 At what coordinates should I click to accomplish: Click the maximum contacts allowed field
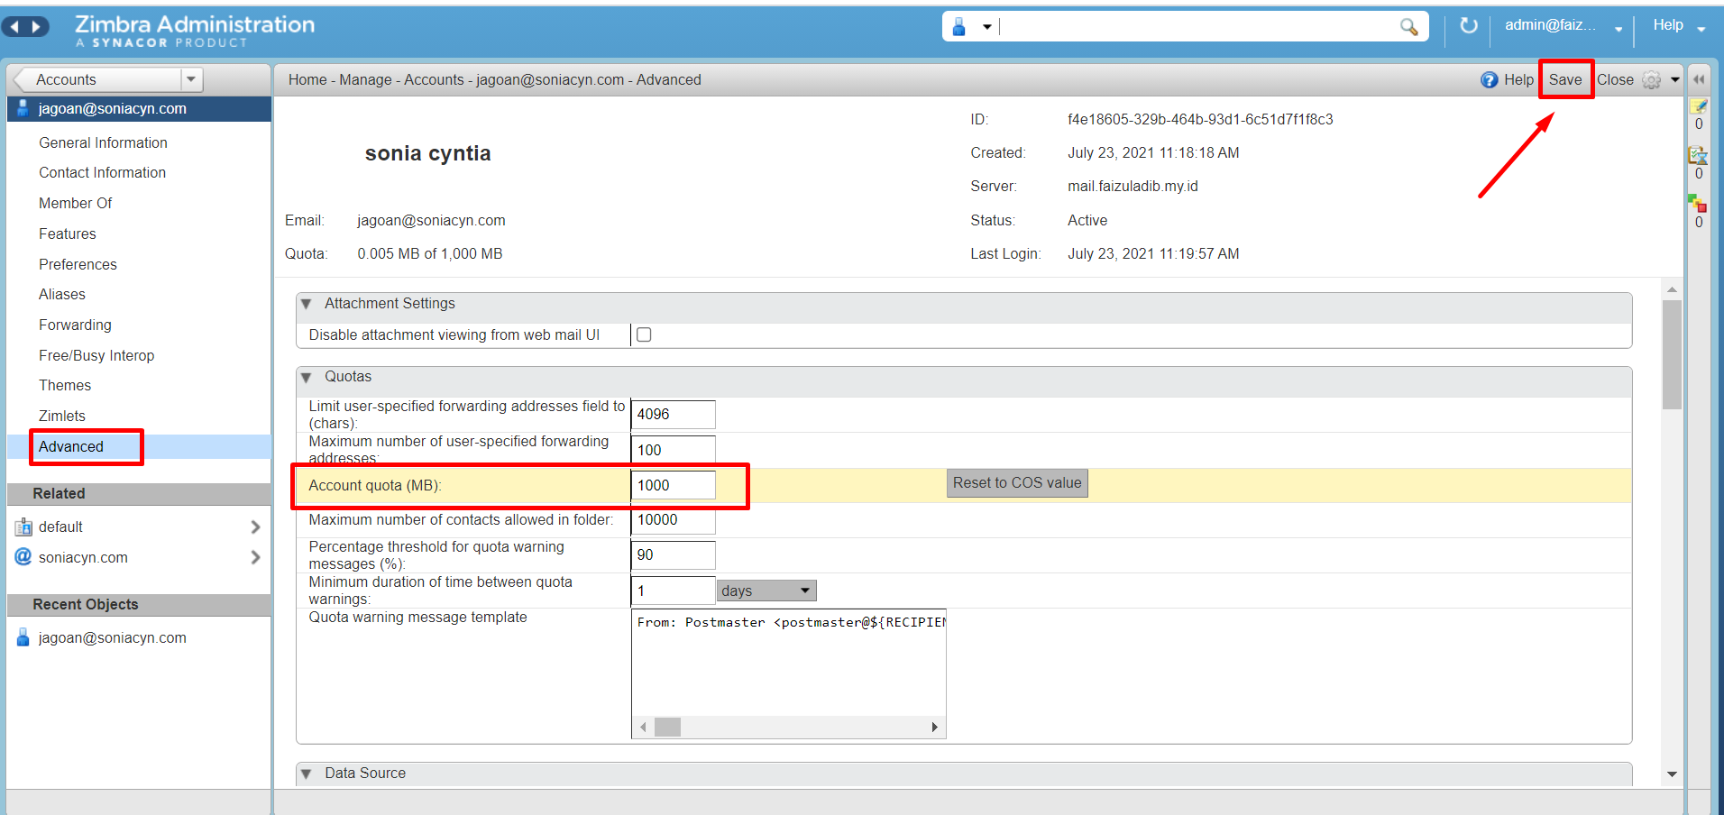point(673,519)
